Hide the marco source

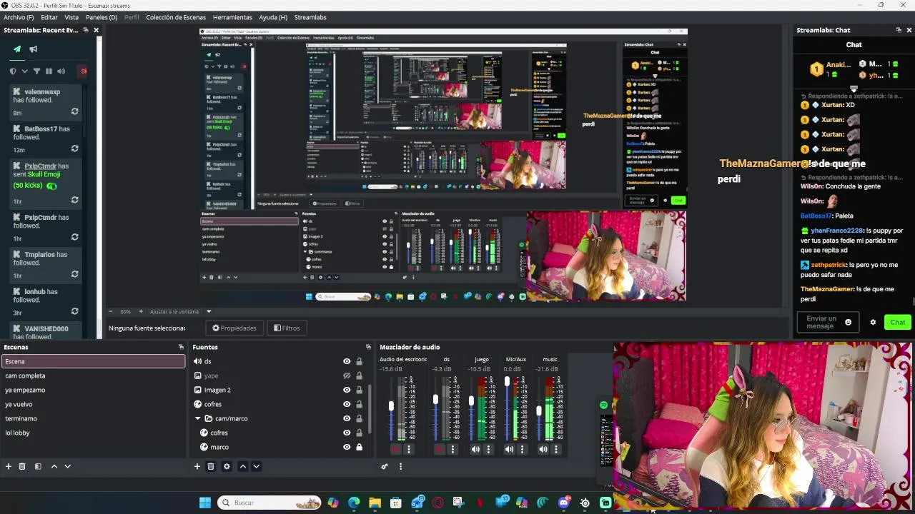click(x=347, y=447)
